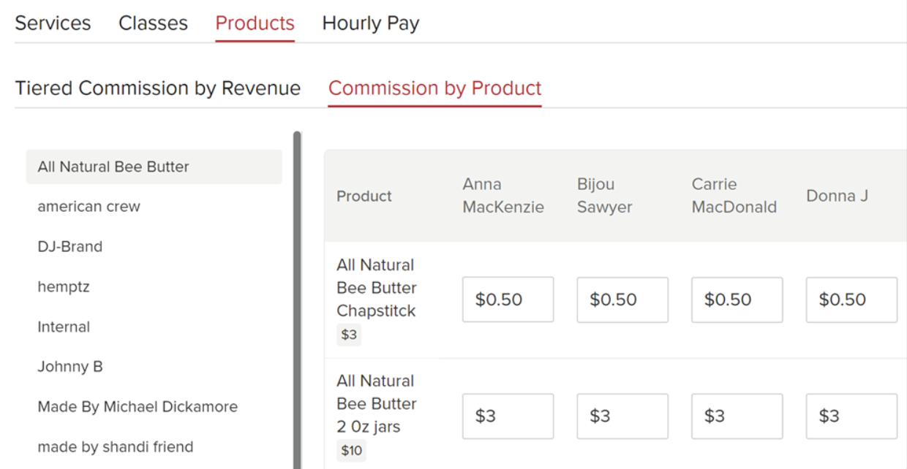Click Donna J's Chapstitck commission field
This screenshot has height=469, width=907.
click(x=851, y=300)
